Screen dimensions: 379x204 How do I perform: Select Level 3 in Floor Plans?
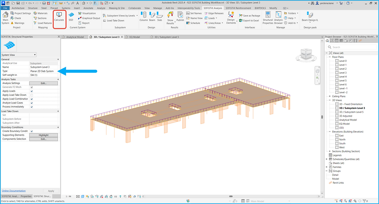(343, 73)
